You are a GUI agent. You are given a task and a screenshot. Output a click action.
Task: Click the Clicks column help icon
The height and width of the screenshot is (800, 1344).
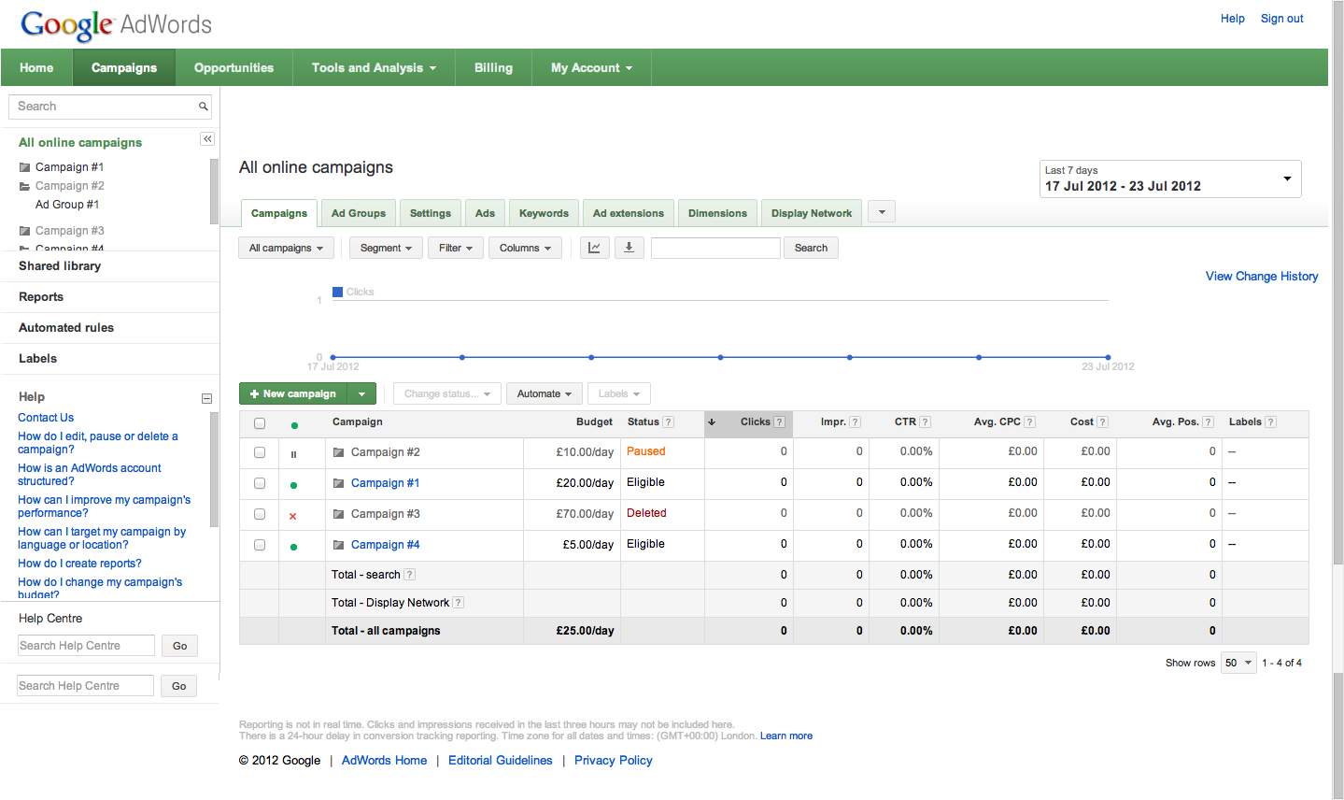pos(779,422)
